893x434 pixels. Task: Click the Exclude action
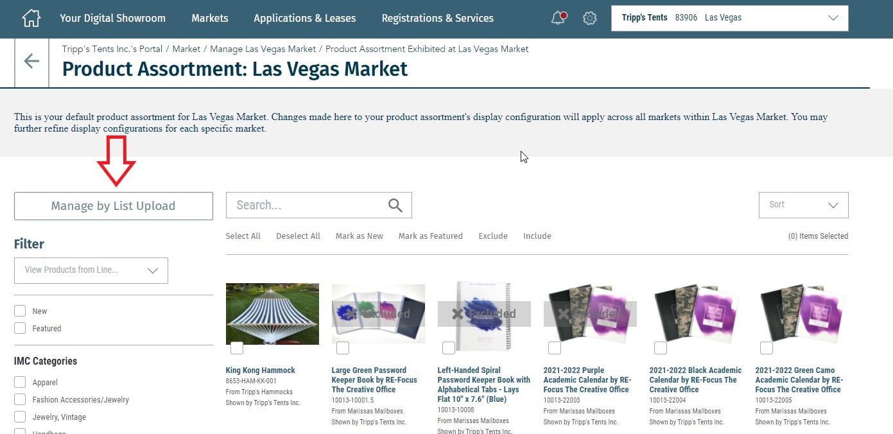493,236
